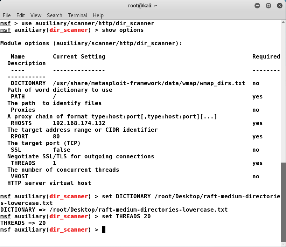Click 'The target port (TCP)' description
The width and height of the screenshot is (286, 247).
44,143
